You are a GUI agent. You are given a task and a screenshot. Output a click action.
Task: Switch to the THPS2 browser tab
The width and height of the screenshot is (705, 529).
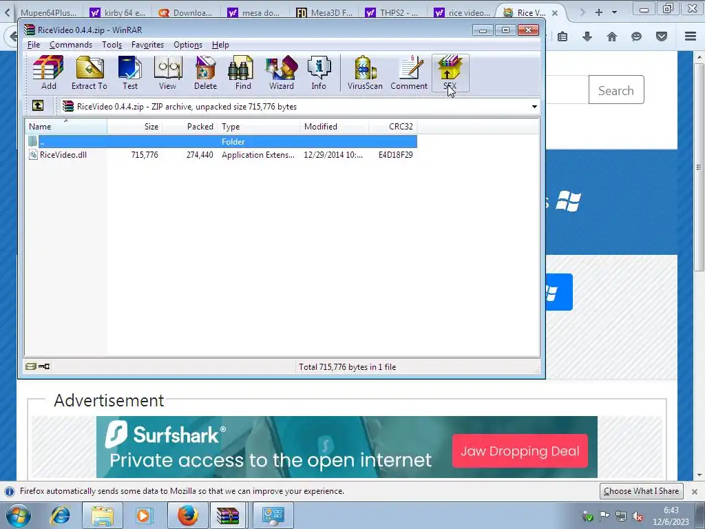[x=392, y=12]
